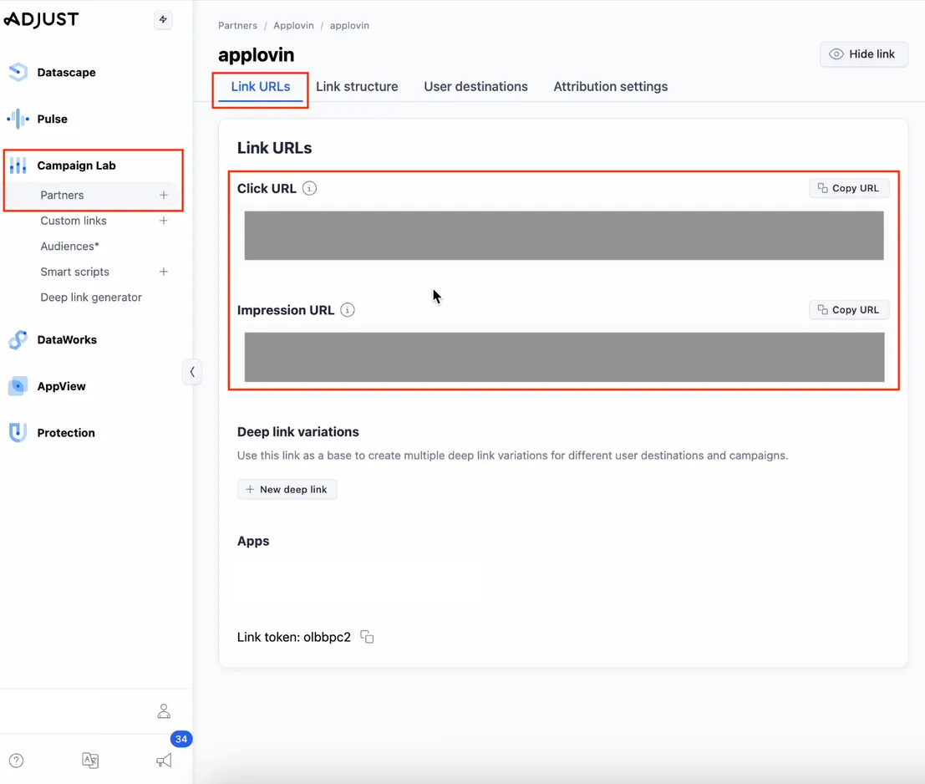Open help via the question mark icon
Screen dimensions: 925x784
coord(15,761)
